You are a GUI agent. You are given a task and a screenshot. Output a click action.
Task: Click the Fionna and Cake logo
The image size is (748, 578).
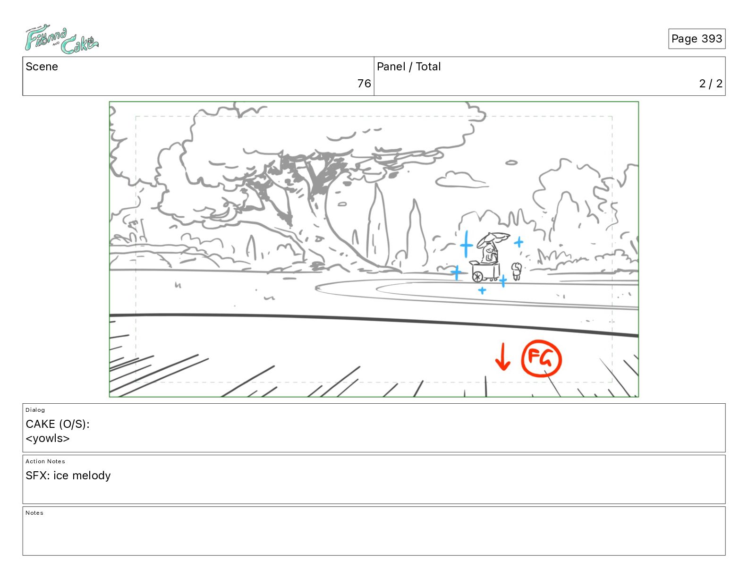[x=61, y=39]
